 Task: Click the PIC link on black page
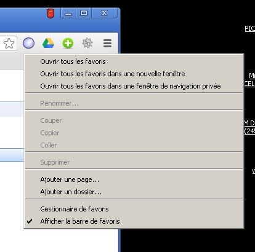tap(250, 28)
